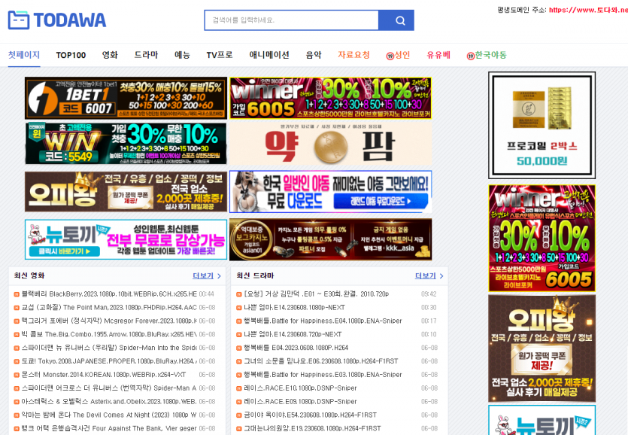628x435 pixels.
Task: Click chevron arrow next to 최신 영화 더보기
Action: coord(219,276)
